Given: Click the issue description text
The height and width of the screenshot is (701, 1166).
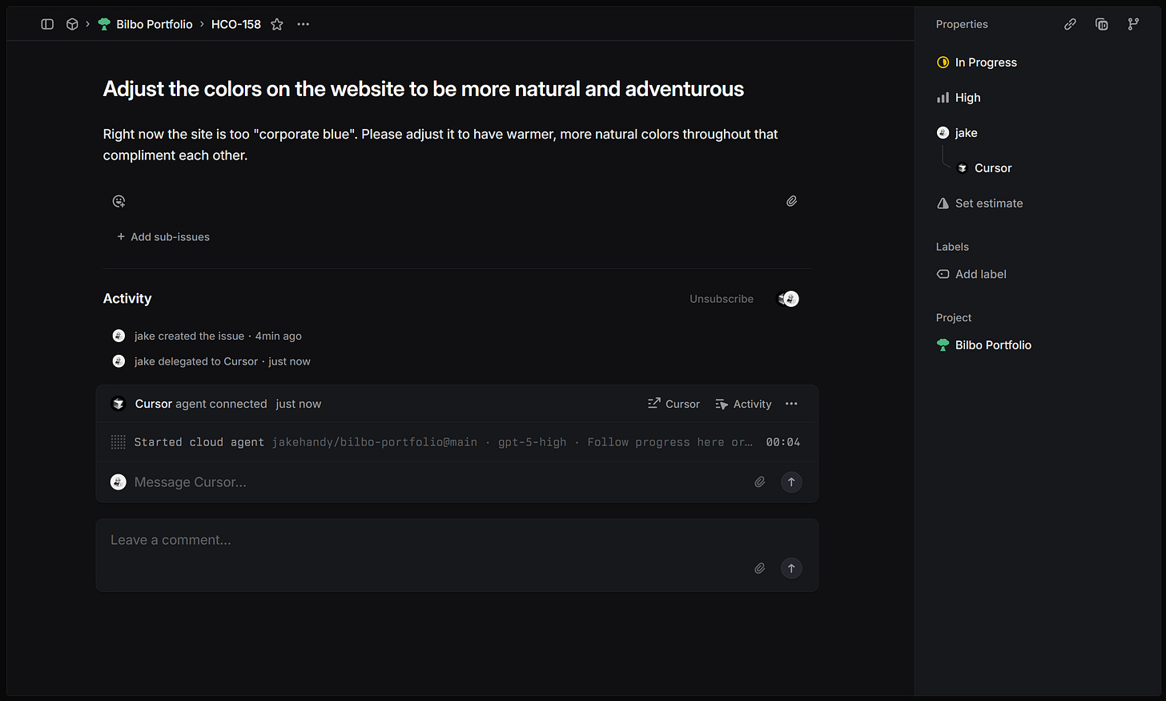Looking at the screenshot, I should (x=440, y=145).
